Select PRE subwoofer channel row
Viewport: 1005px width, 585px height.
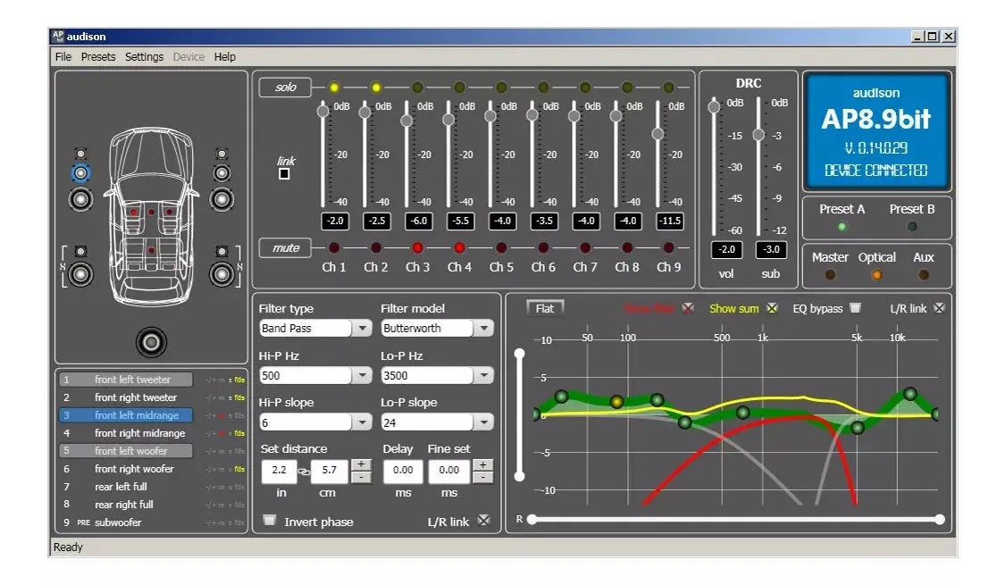151,522
